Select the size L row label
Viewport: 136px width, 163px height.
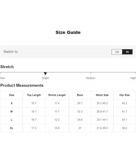point(12,120)
